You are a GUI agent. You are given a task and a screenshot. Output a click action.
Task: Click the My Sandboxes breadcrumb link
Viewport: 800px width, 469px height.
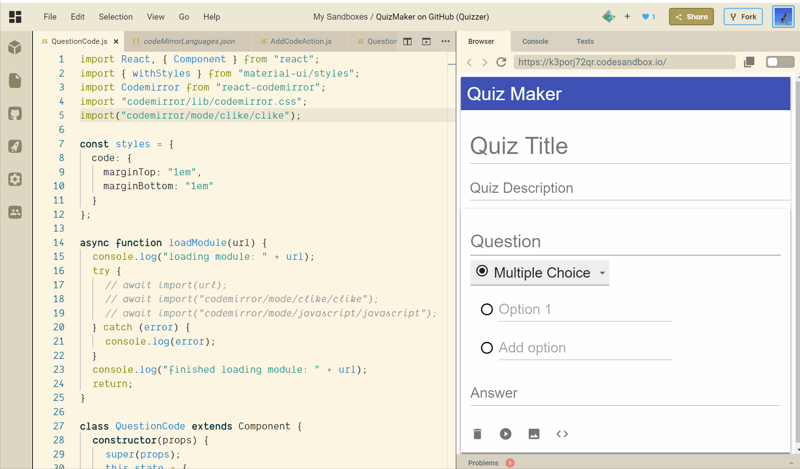[340, 17]
